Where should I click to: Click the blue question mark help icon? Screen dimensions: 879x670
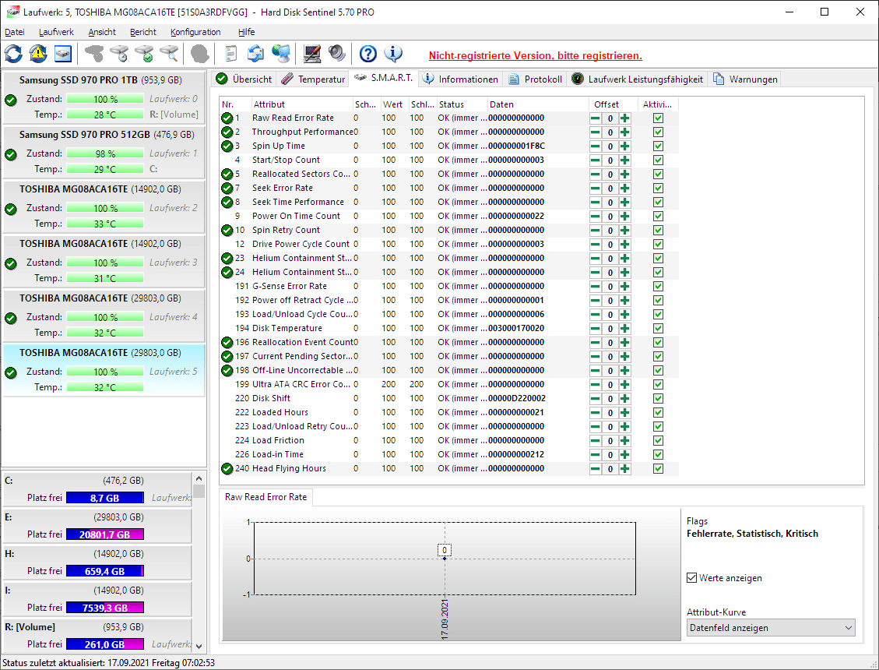pos(367,54)
